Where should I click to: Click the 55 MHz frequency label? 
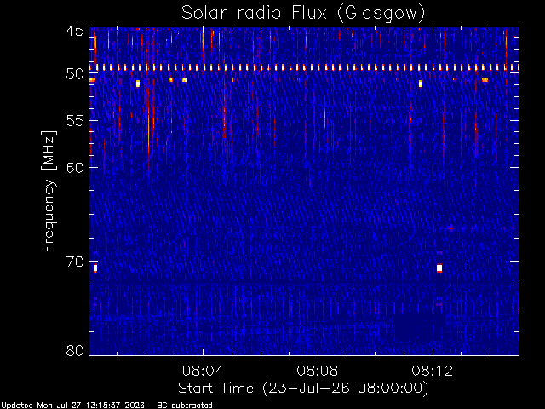tap(75, 121)
